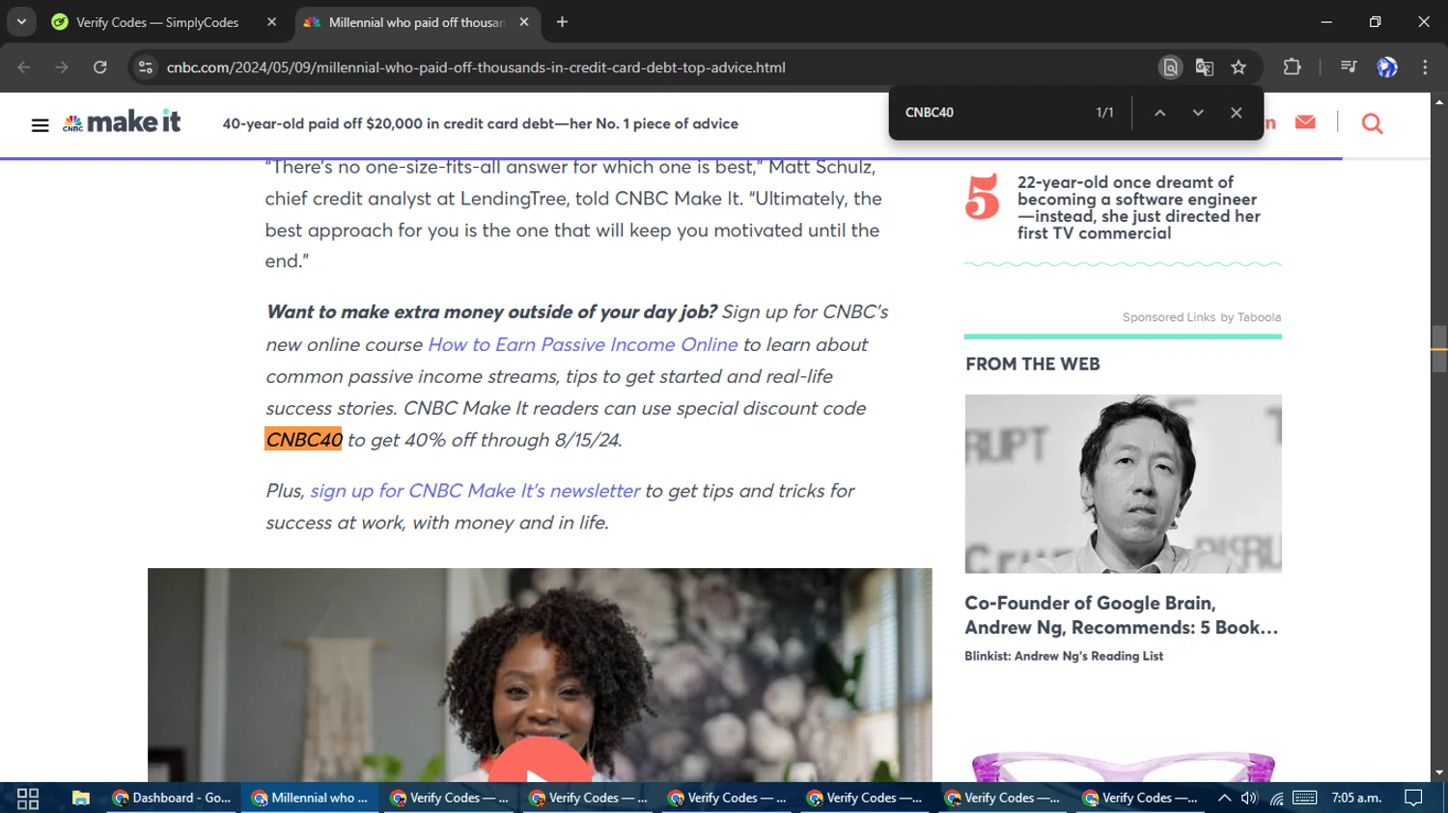Click the Andrew Ng sponsored photo
This screenshot has width=1448, height=813.
click(1124, 484)
